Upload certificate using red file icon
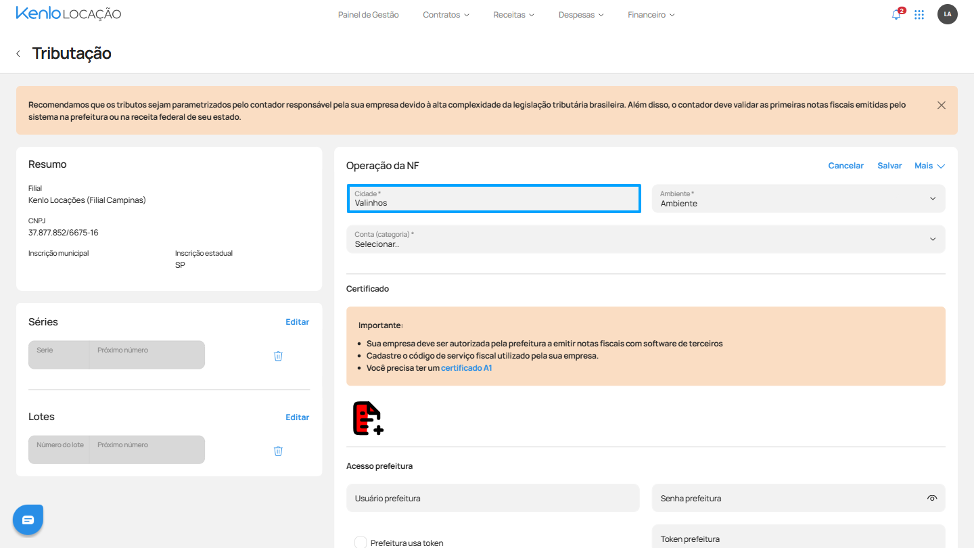 point(368,418)
